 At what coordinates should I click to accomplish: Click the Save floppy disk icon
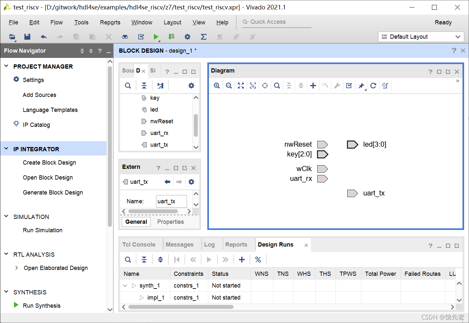tap(27, 37)
